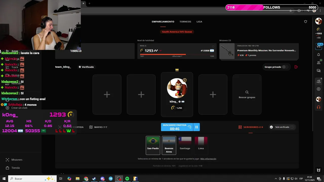Enable the Santiago server
The width and height of the screenshot is (324, 182).
click(185, 145)
